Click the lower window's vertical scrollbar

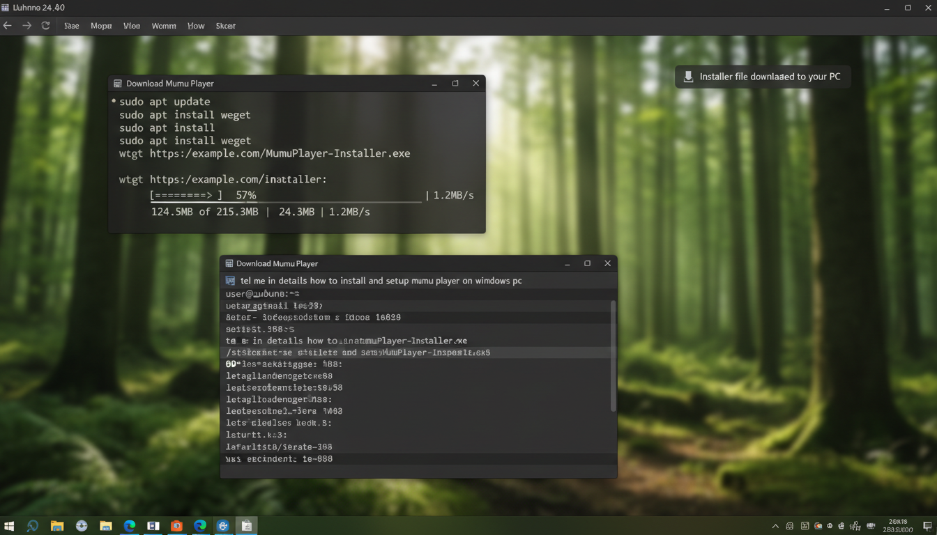click(613, 356)
